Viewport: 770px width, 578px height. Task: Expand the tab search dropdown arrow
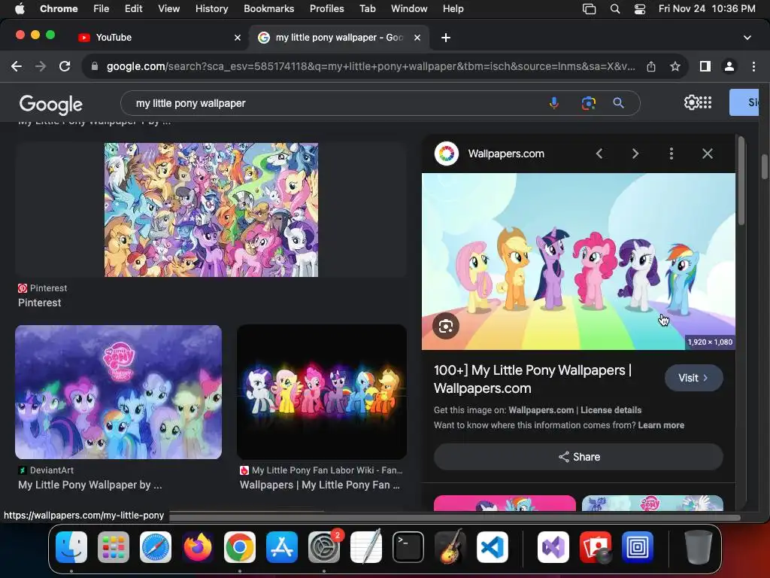(x=747, y=38)
